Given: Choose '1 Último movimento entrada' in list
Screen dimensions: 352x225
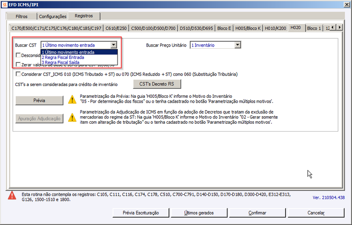Looking at the screenshot, I should (x=79, y=52).
